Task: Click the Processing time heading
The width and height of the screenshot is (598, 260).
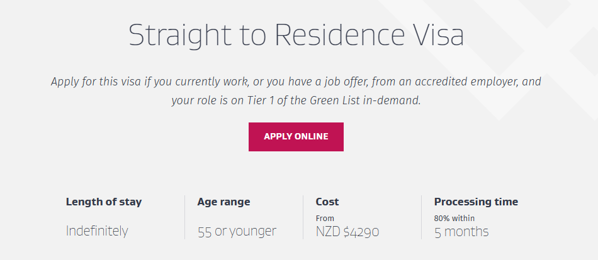Action: click(x=476, y=202)
